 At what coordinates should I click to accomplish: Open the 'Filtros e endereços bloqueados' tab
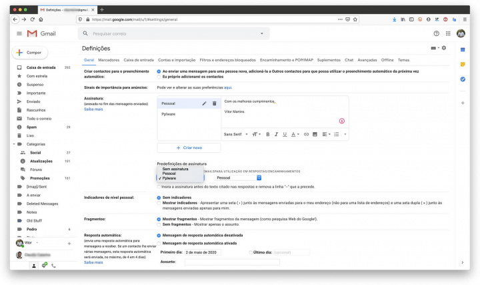[227, 60]
